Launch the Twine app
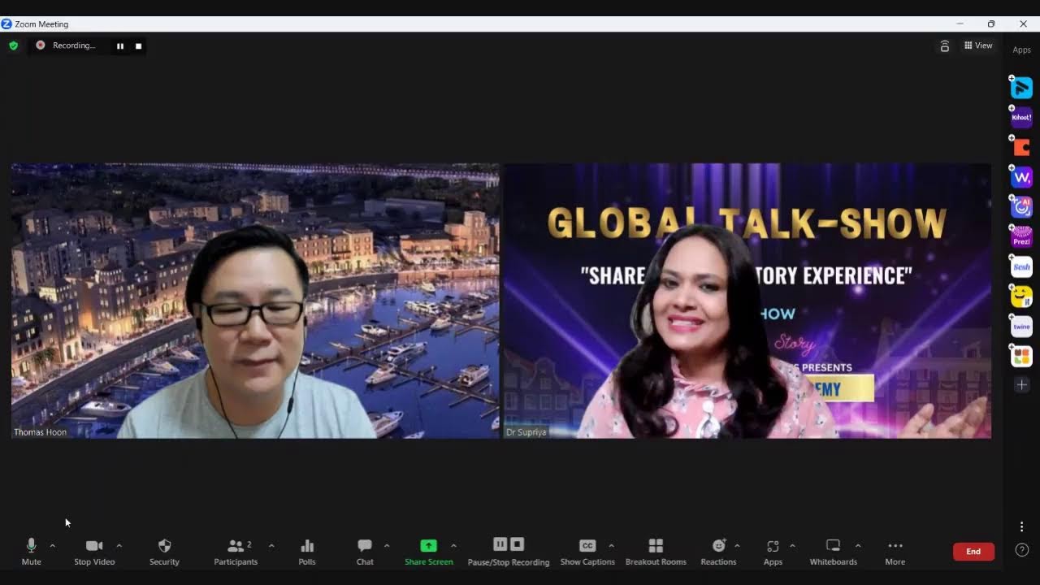1040x585 pixels. click(1021, 327)
